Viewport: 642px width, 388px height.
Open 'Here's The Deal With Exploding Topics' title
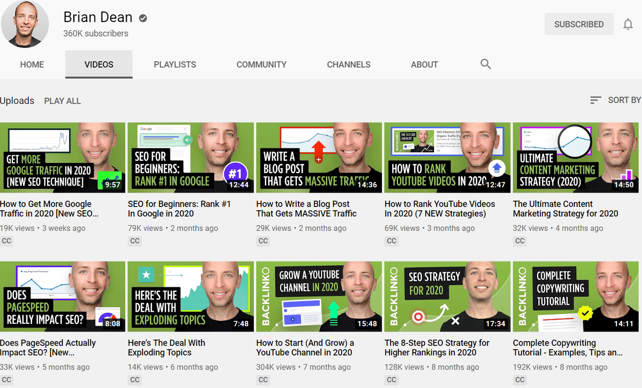166,348
